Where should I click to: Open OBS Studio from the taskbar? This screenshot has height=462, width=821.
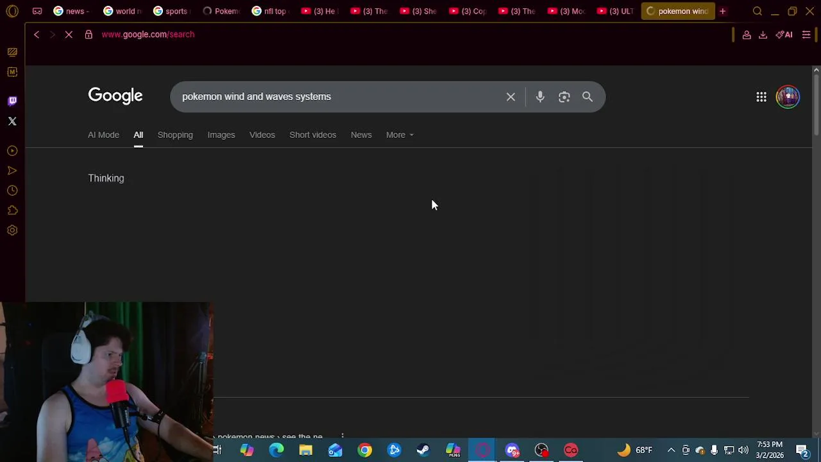(541, 450)
